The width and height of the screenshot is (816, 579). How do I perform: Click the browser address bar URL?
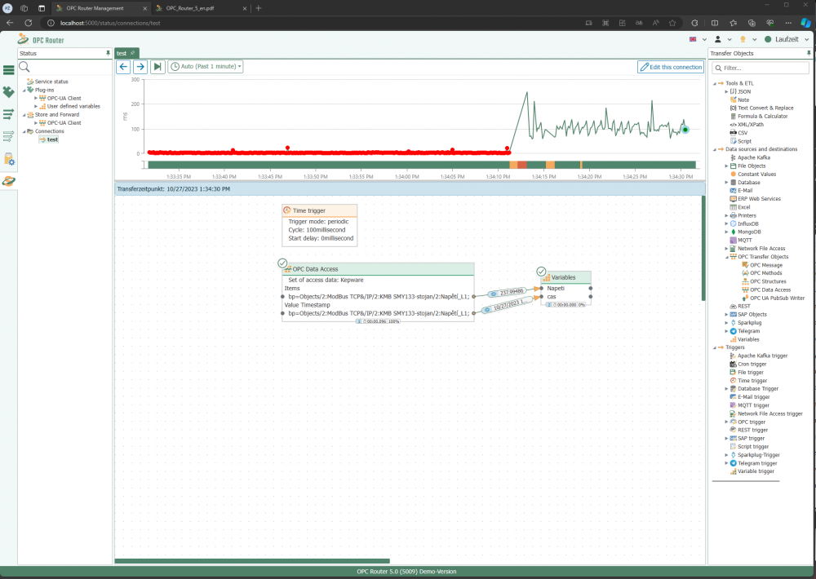[110, 23]
